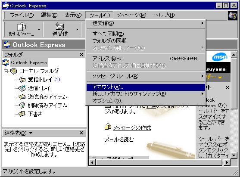Open the 表示(V) menu
The image size is (240, 177).
[73, 15]
